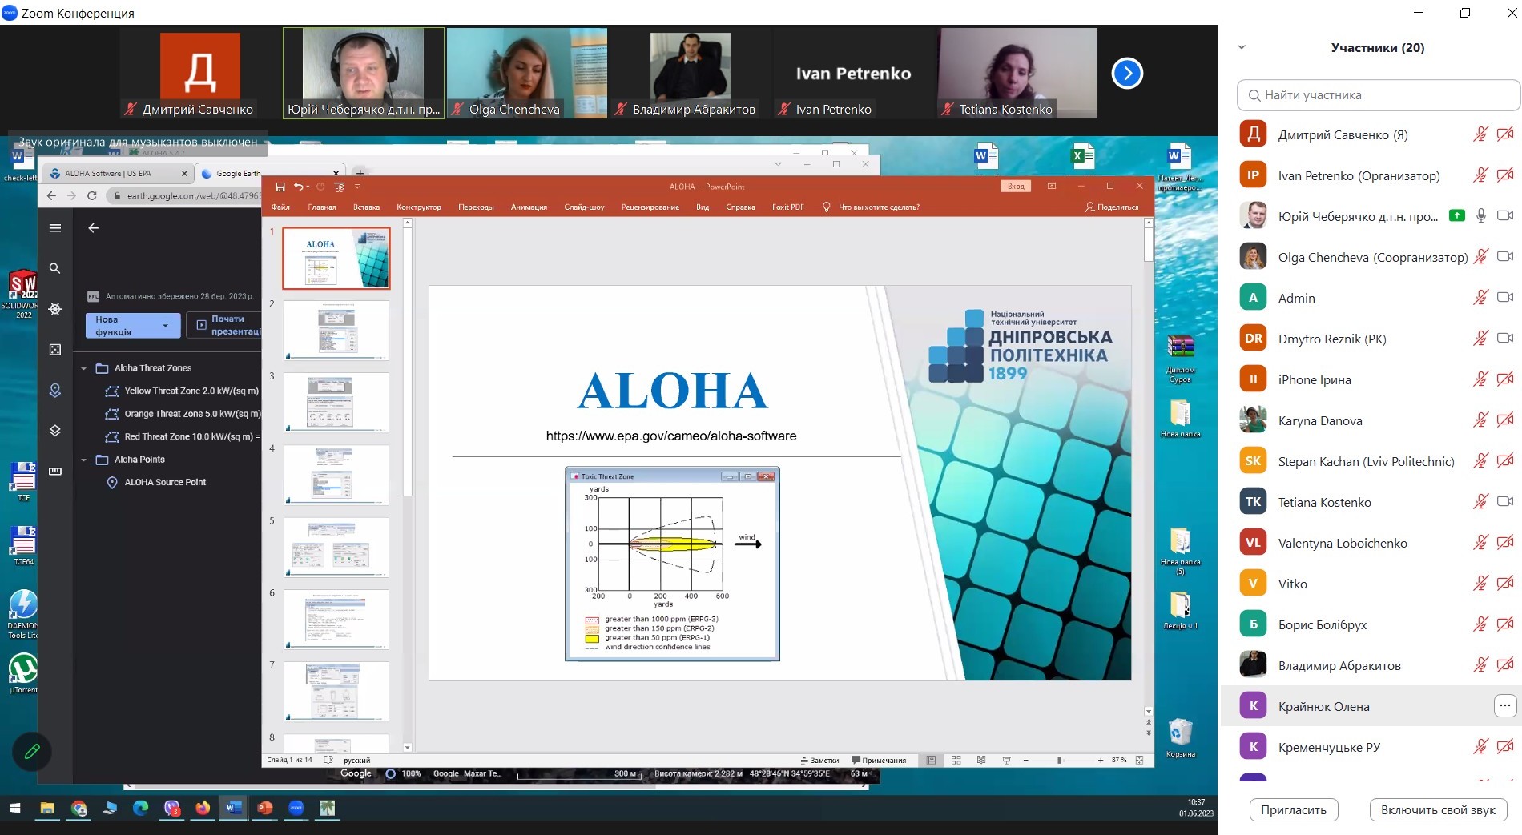
Task: Open the Google Earth hamburger menu
Action: [55, 228]
